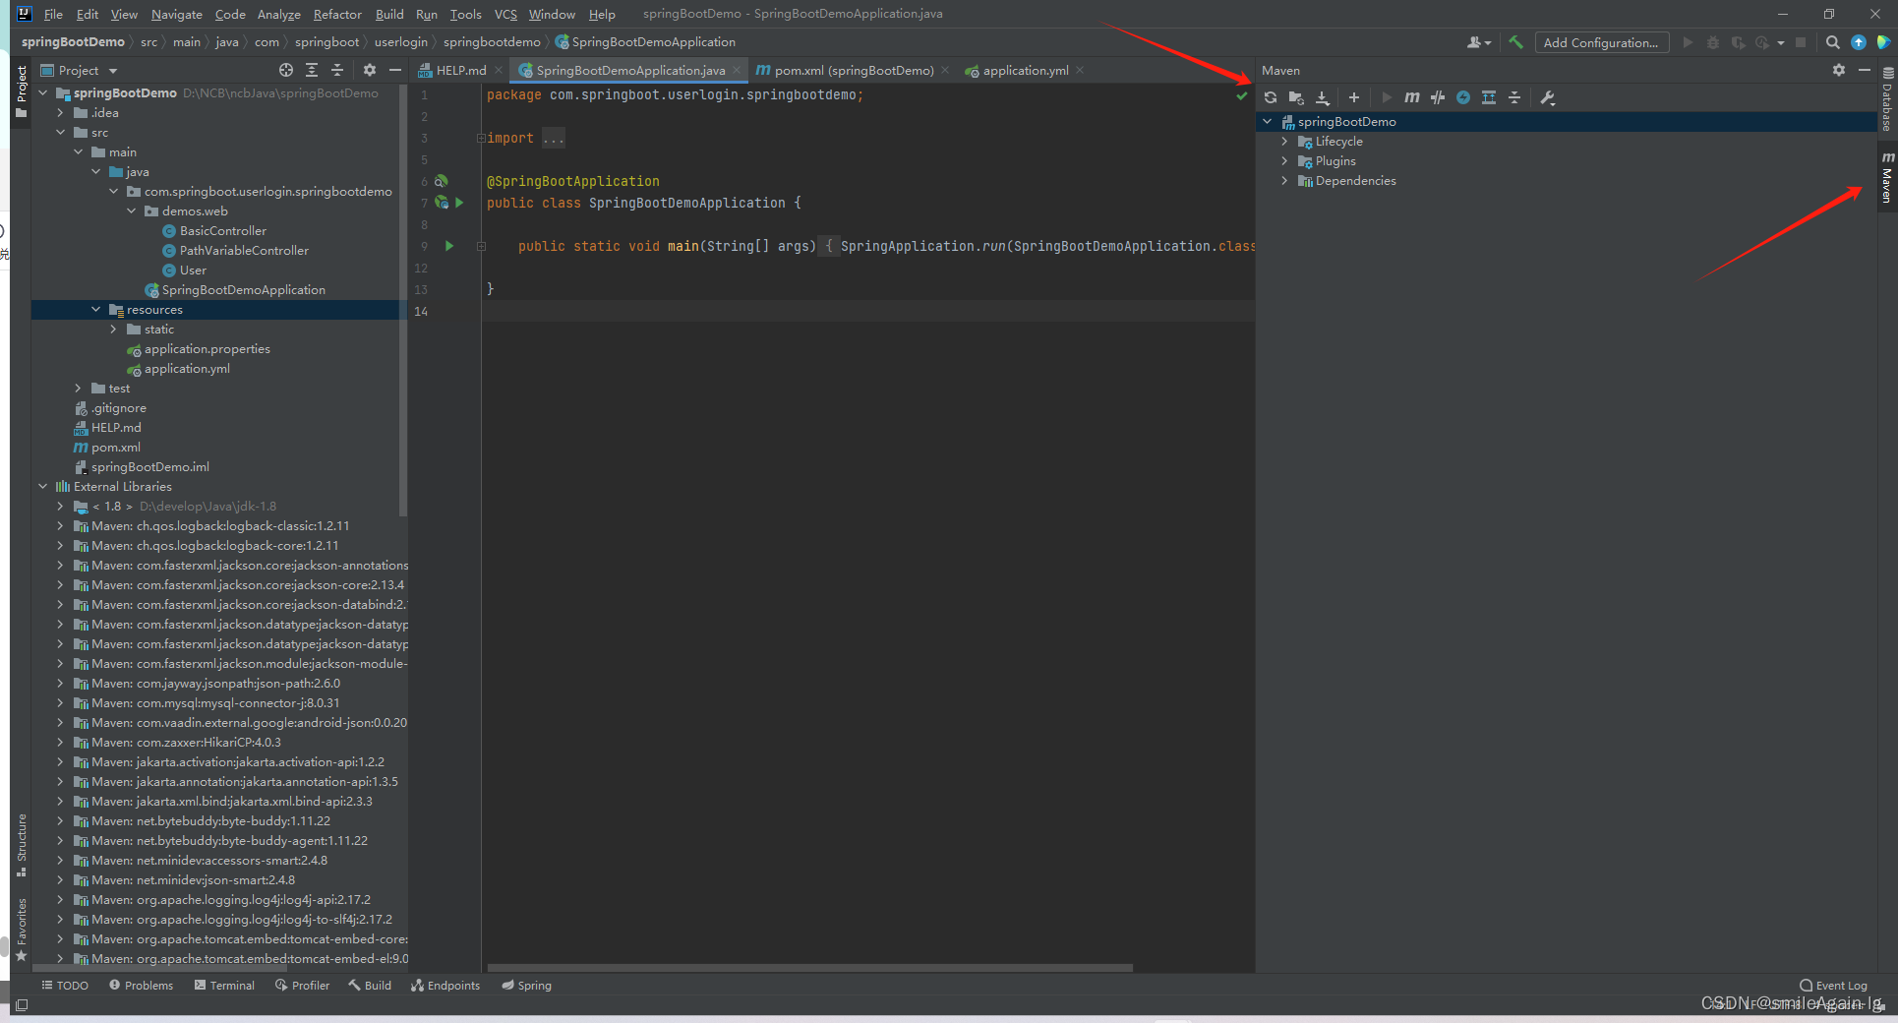Open the Refactor menu
Image resolution: width=1898 pixels, height=1023 pixels.
[x=337, y=14]
